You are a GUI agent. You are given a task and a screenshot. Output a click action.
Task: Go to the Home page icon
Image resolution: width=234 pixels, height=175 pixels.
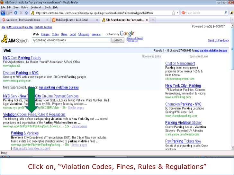point(26,13)
